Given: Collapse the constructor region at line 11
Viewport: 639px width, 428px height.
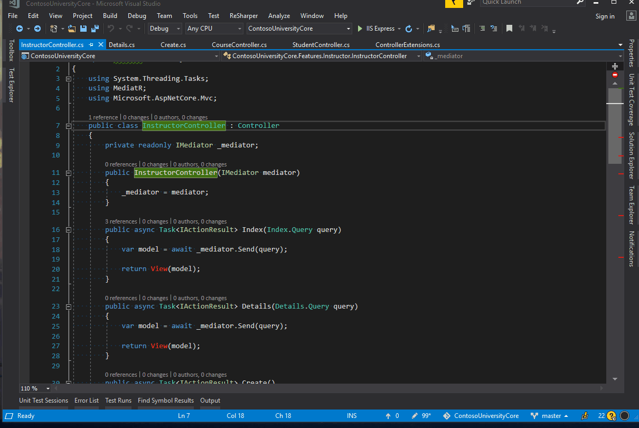Looking at the screenshot, I should pos(68,173).
